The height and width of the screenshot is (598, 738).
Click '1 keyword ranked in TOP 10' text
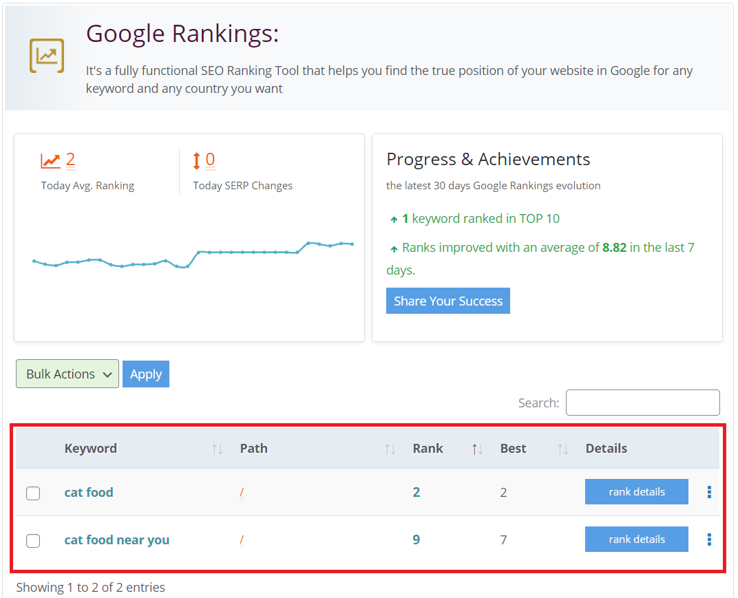coord(481,219)
